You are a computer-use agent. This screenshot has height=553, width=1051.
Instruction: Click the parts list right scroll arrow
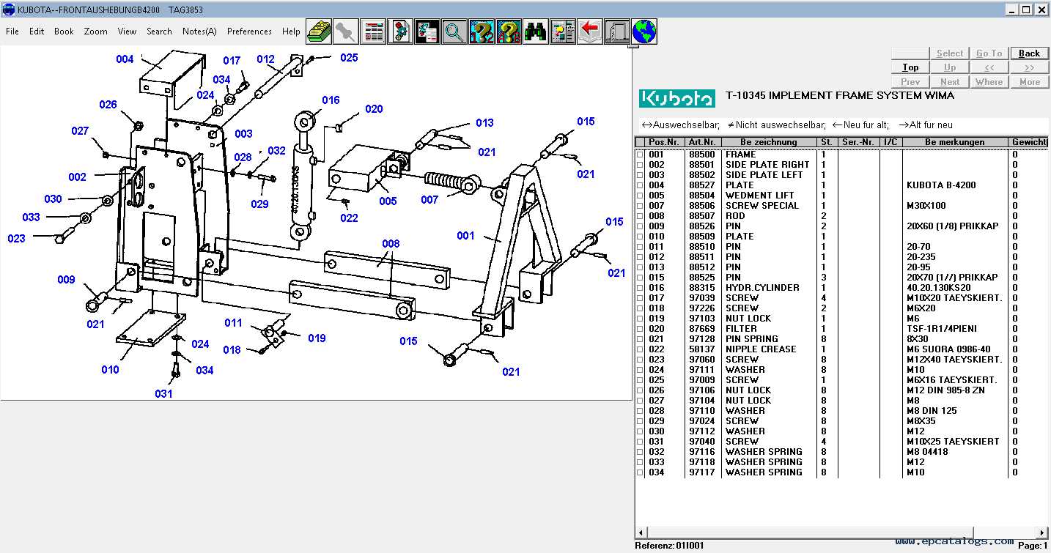coord(1042,532)
